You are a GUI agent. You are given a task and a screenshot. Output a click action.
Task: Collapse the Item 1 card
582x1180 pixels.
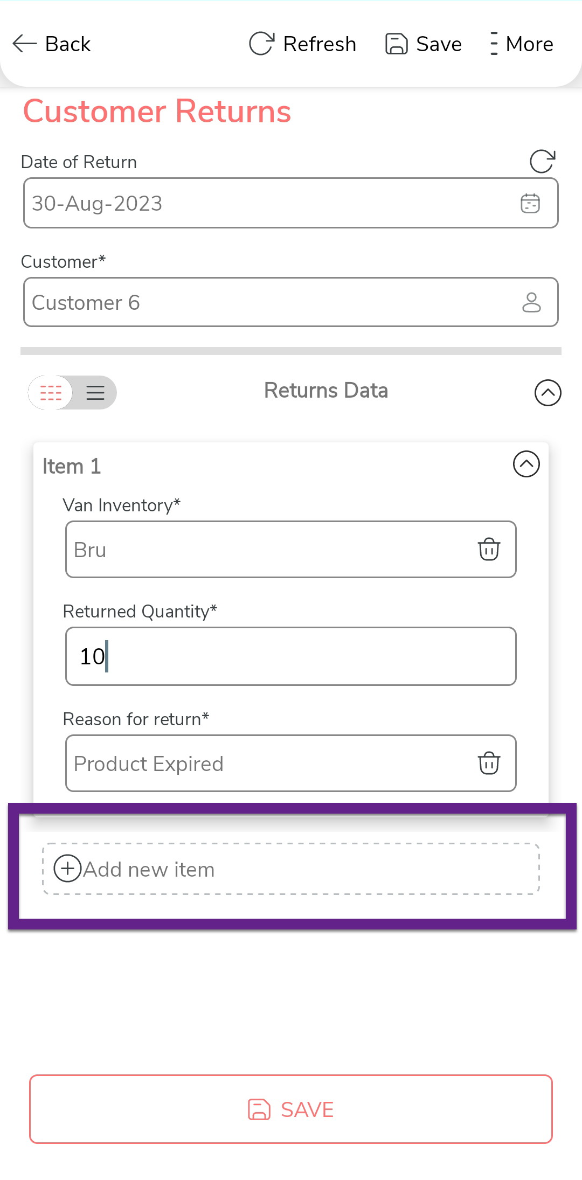(x=526, y=464)
